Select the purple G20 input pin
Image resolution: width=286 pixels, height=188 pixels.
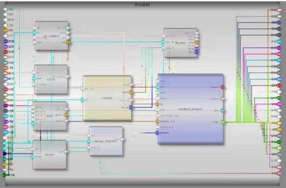tap(6, 46)
